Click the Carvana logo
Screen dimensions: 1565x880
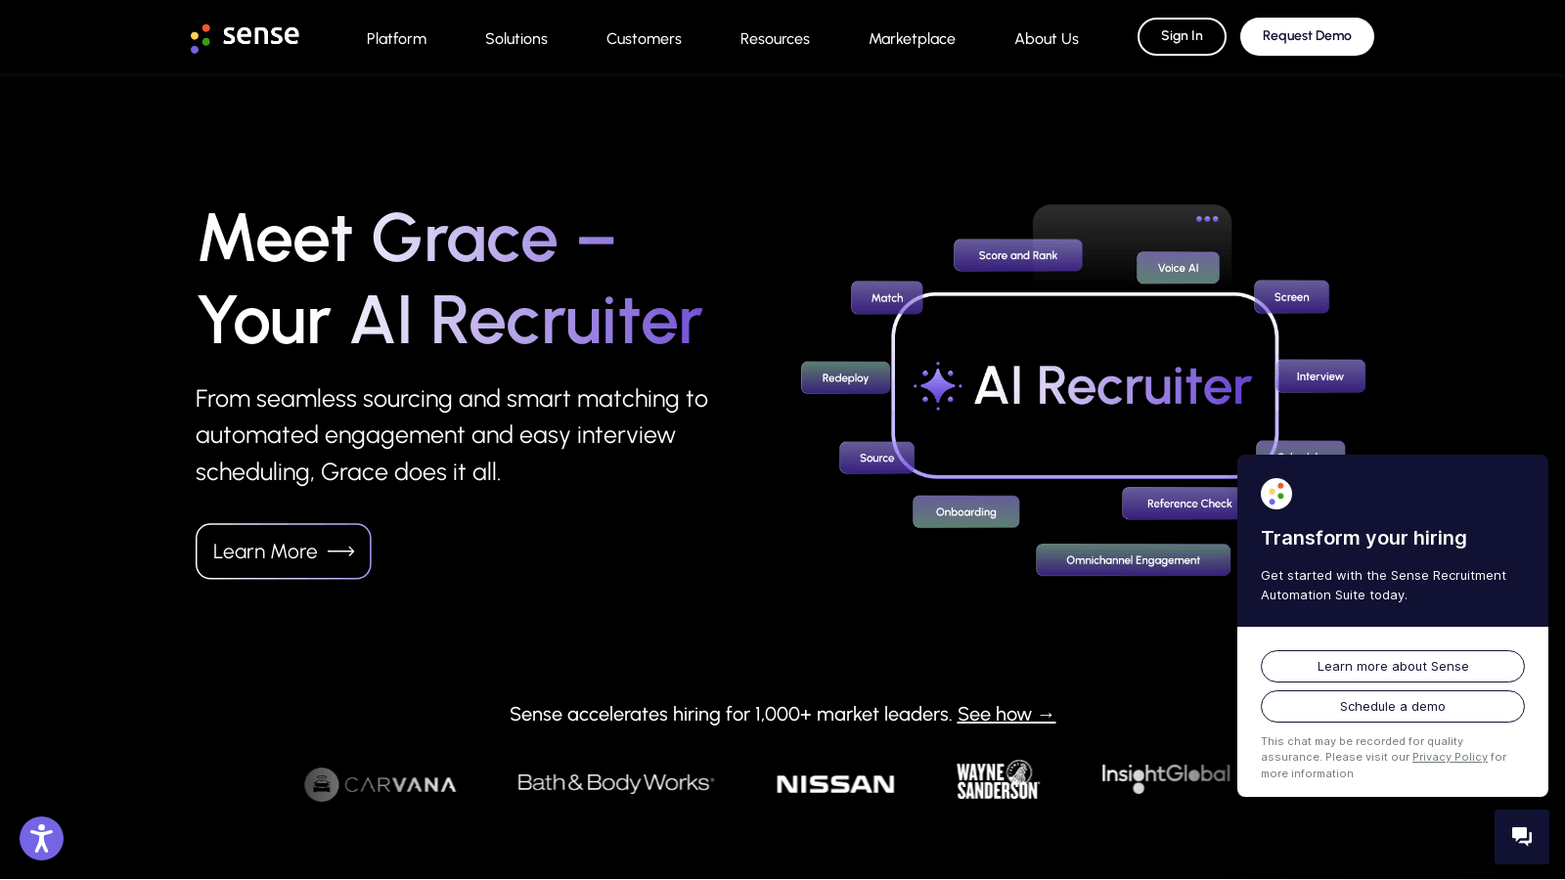(x=380, y=784)
